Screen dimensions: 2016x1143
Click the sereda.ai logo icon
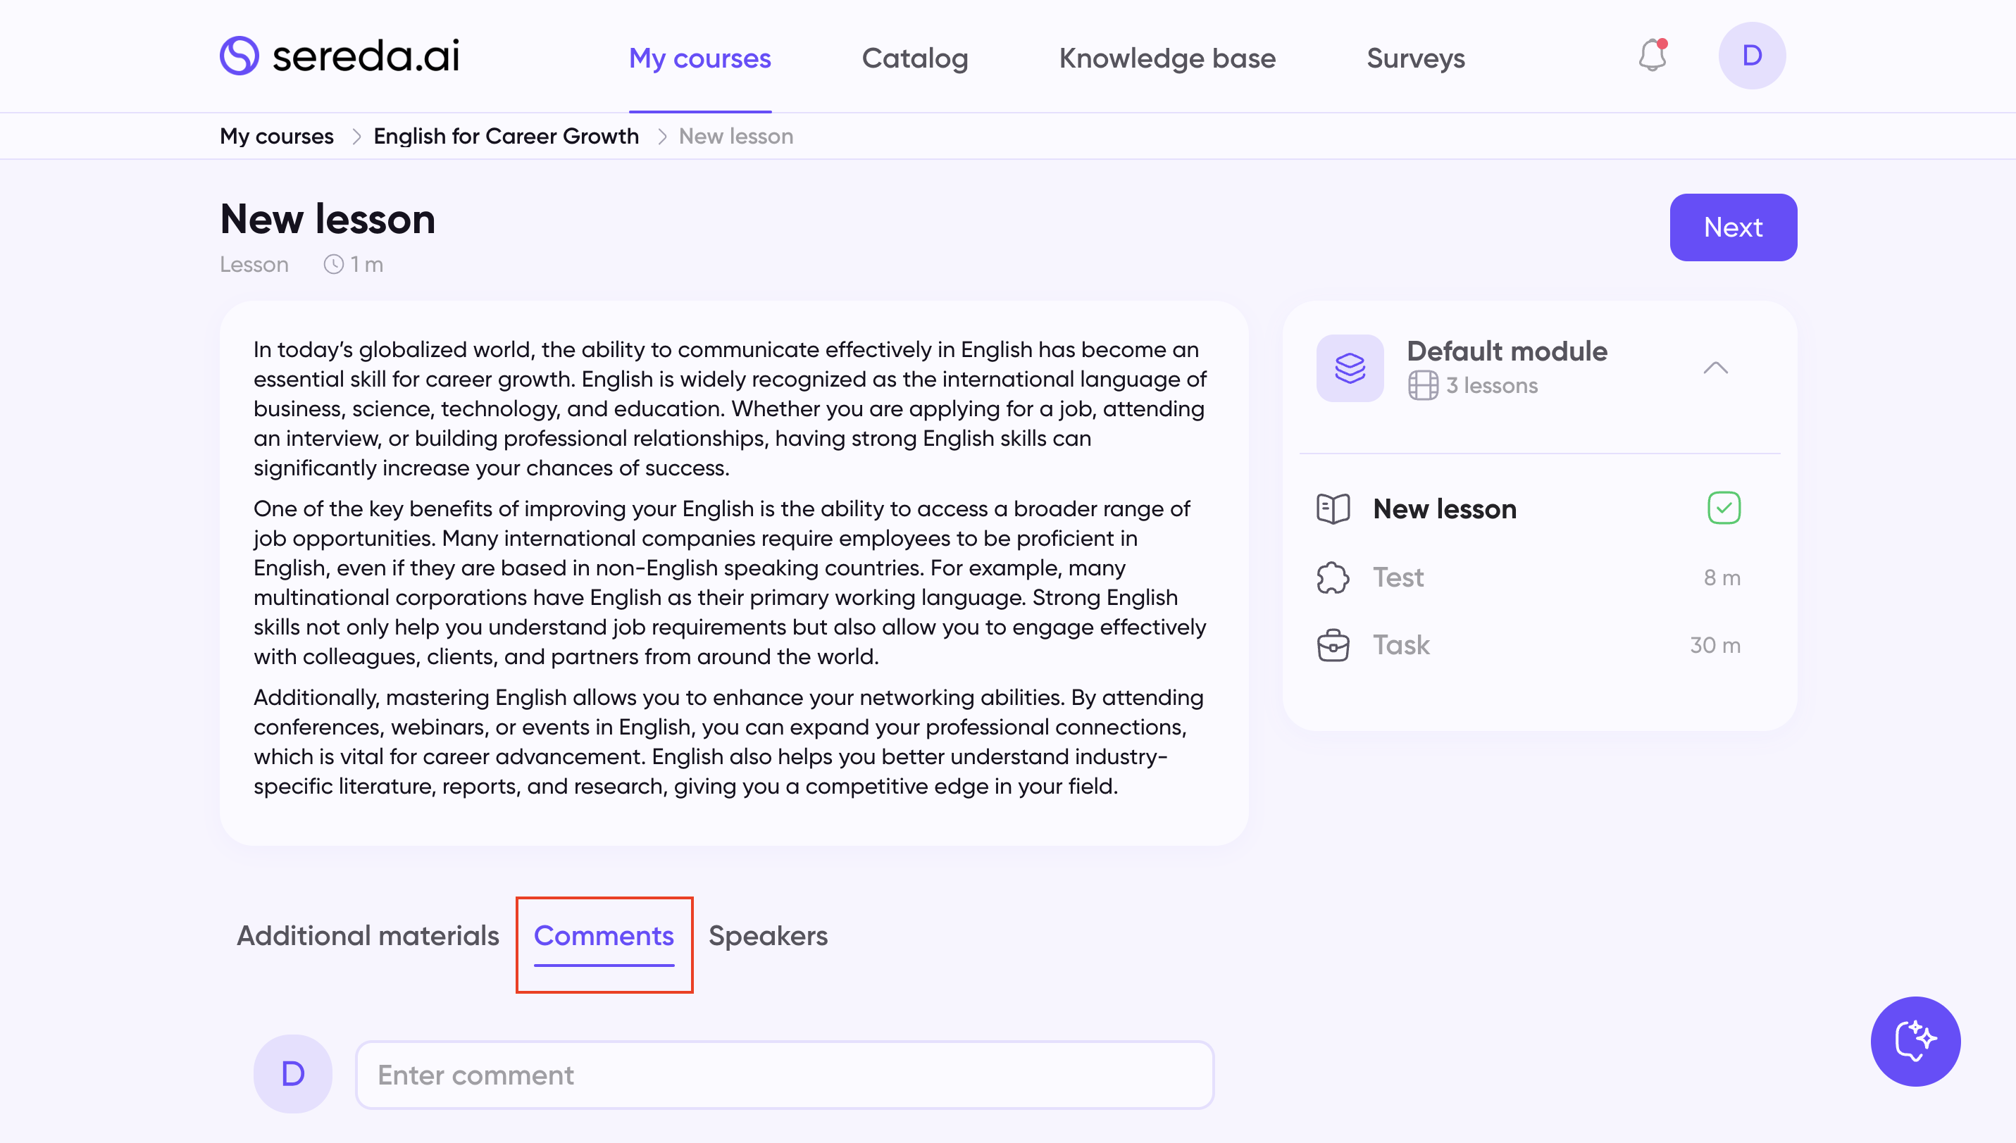click(239, 56)
